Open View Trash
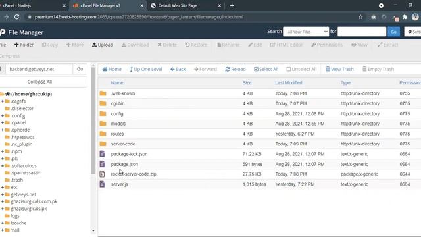This screenshot has width=421, height=237. [339, 69]
